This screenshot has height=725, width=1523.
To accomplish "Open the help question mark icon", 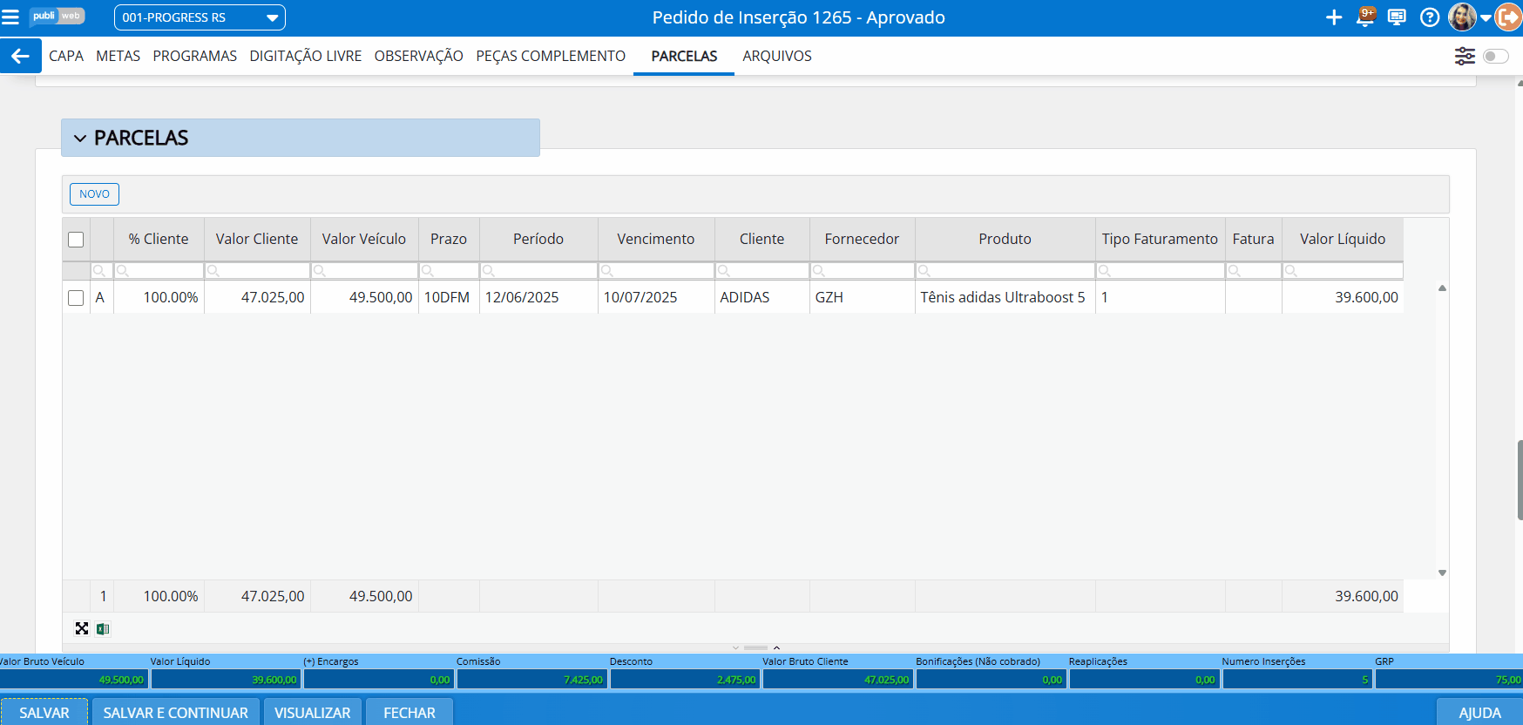I will [1429, 17].
